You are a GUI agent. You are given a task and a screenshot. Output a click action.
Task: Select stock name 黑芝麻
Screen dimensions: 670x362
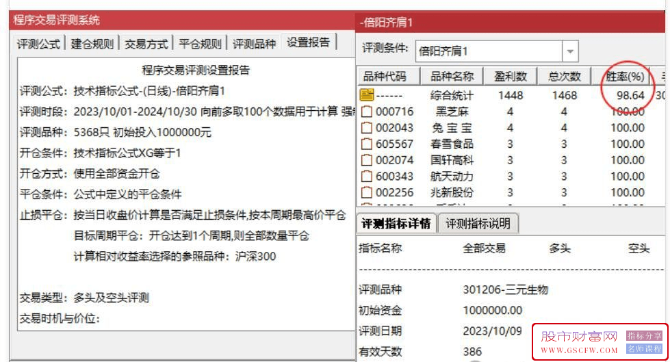[x=452, y=112]
